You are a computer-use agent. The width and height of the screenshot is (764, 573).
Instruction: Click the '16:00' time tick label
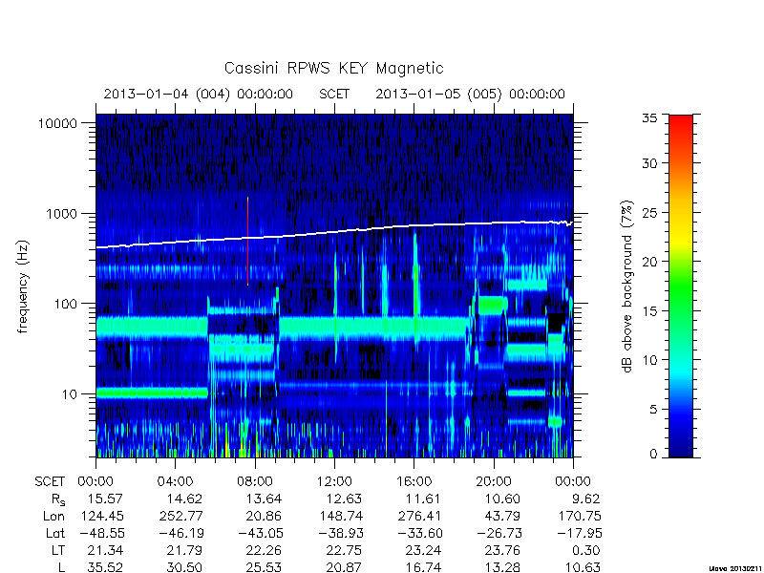tap(414, 482)
